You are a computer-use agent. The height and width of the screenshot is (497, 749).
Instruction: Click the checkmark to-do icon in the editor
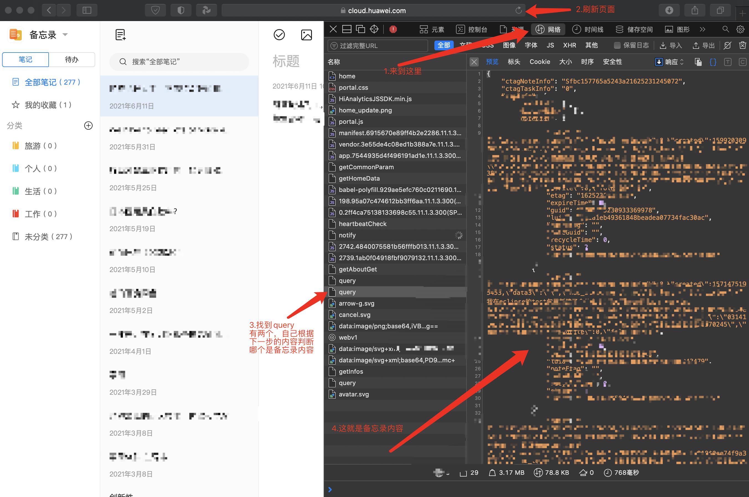(x=279, y=35)
